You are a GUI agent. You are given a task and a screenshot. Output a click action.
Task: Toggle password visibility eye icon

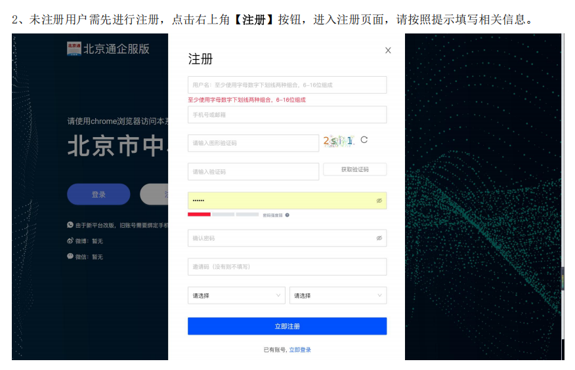coord(379,200)
